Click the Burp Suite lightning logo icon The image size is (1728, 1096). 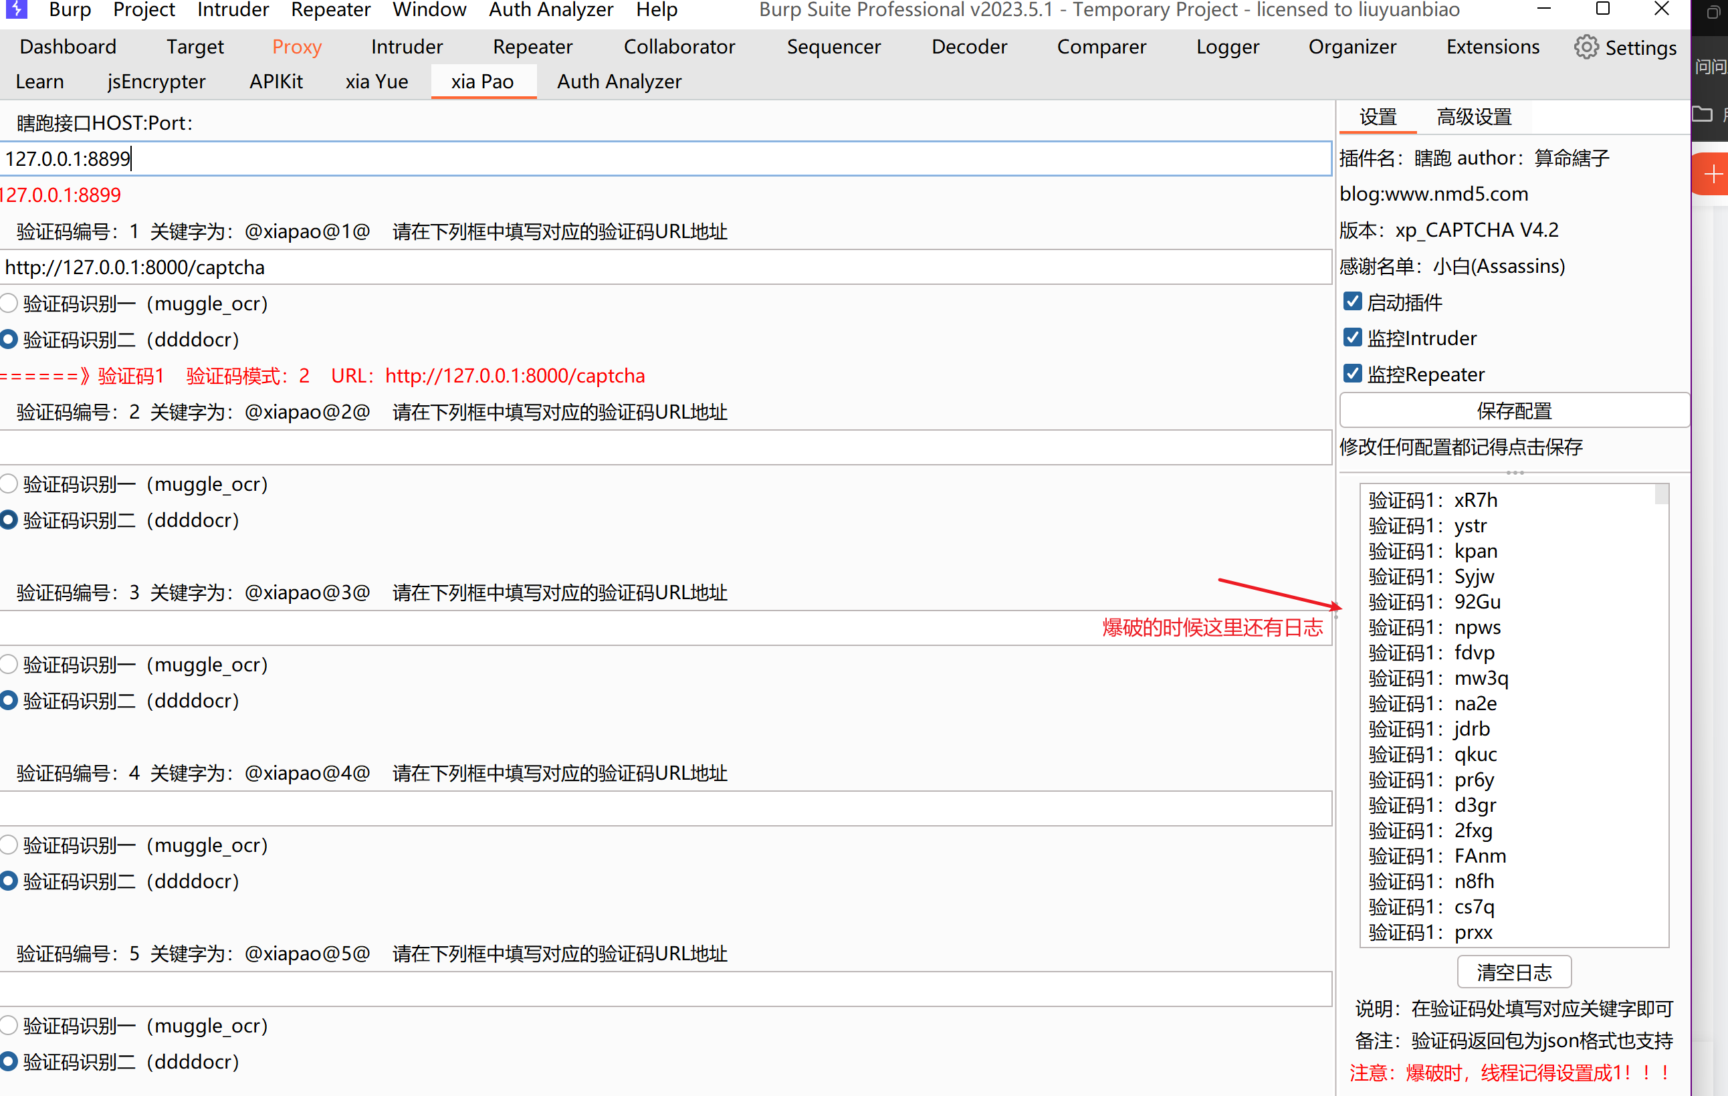16,9
